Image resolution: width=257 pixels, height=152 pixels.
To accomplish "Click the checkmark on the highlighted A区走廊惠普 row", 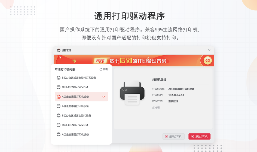I will 103,97.
